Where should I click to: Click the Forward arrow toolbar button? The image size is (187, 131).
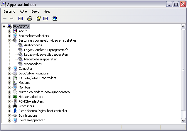tap(11, 18)
